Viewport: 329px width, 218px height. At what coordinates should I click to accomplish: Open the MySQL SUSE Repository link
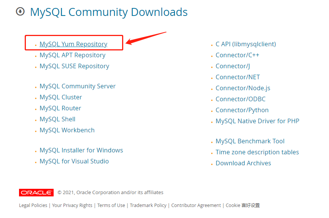(x=75, y=66)
